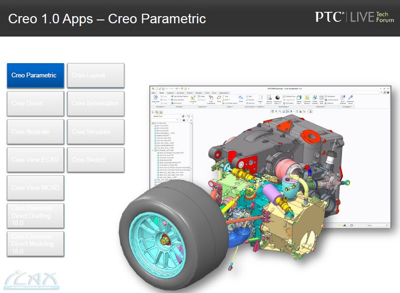Screen dimensions: 400x293
Task: Click the Publish Geometry icon
Action: [315, 97]
